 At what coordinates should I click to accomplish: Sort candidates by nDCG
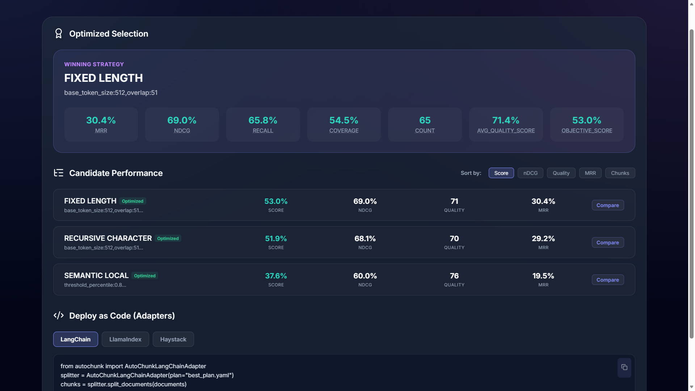coord(530,173)
